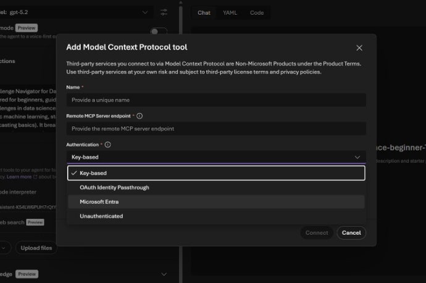This screenshot has width=426, height=283.
Task: Click the Upload files button
Action: point(36,248)
